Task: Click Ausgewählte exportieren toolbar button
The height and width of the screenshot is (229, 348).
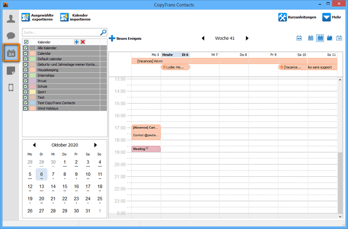Action: pyautogui.click(x=38, y=17)
